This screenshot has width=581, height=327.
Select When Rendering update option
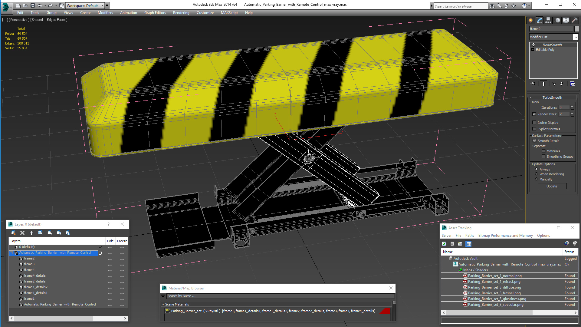[x=537, y=174]
